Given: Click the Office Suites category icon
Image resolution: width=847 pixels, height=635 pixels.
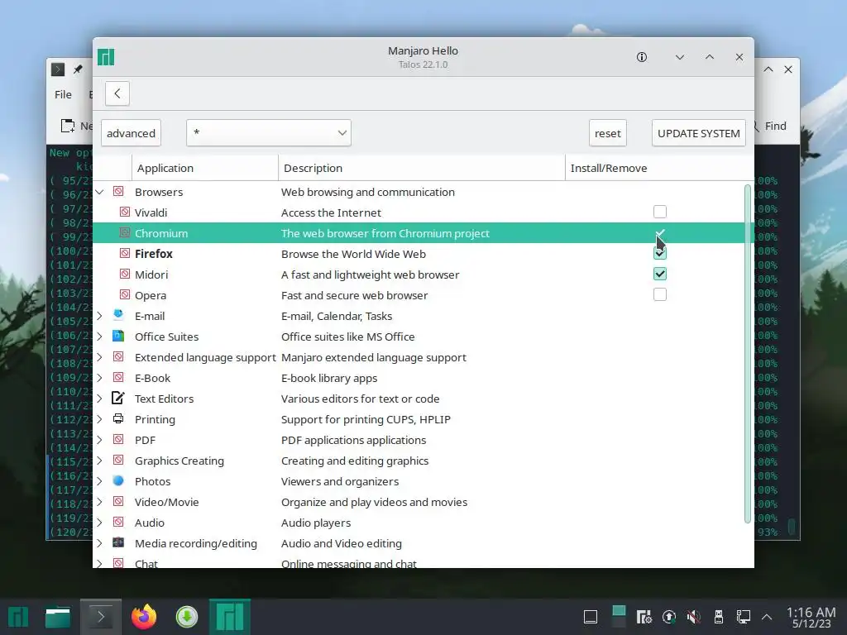Looking at the screenshot, I should [x=118, y=336].
